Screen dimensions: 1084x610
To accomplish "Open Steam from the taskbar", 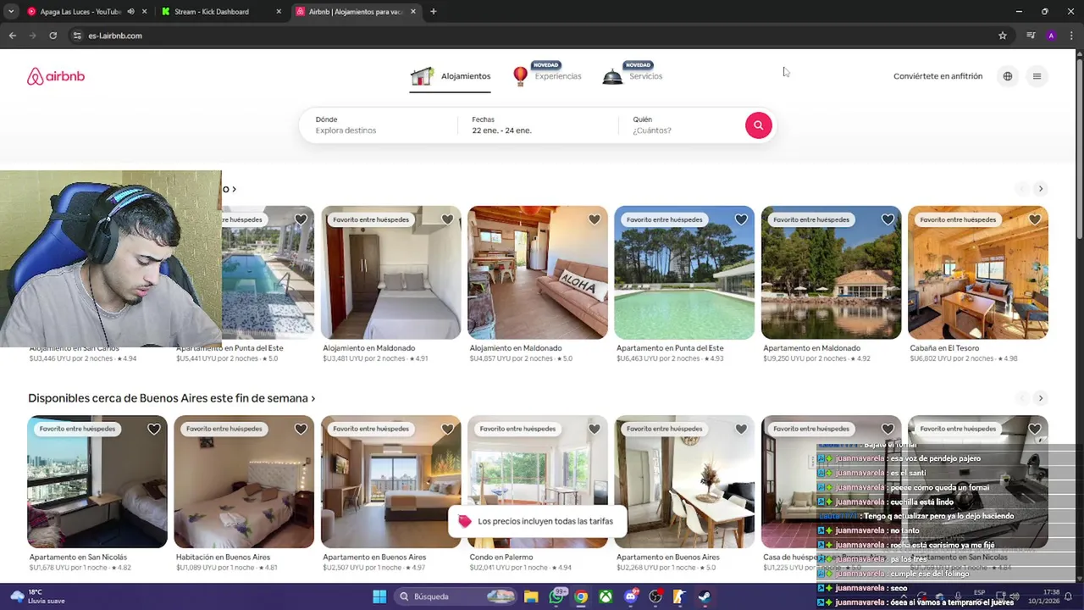I will 705,596.
